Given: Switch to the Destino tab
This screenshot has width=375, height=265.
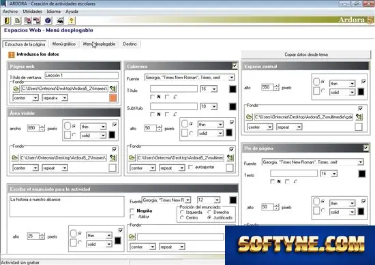Looking at the screenshot, I should pos(130,44).
